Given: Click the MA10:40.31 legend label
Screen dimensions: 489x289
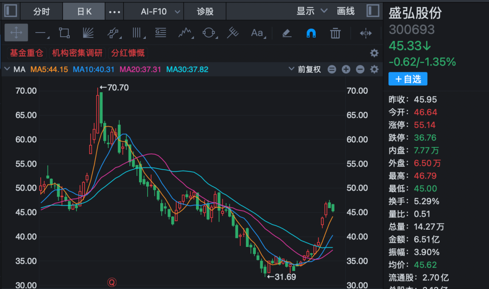Looking at the screenshot, I should click(94, 70).
